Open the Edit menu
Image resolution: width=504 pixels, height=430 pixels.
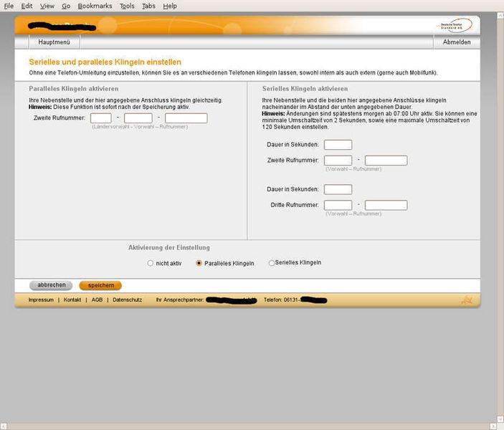[27, 6]
